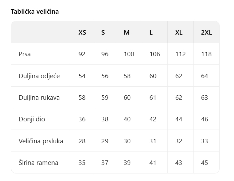This screenshot has width=234, height=181.
Task: Select the S size column header
Action: 103,33
